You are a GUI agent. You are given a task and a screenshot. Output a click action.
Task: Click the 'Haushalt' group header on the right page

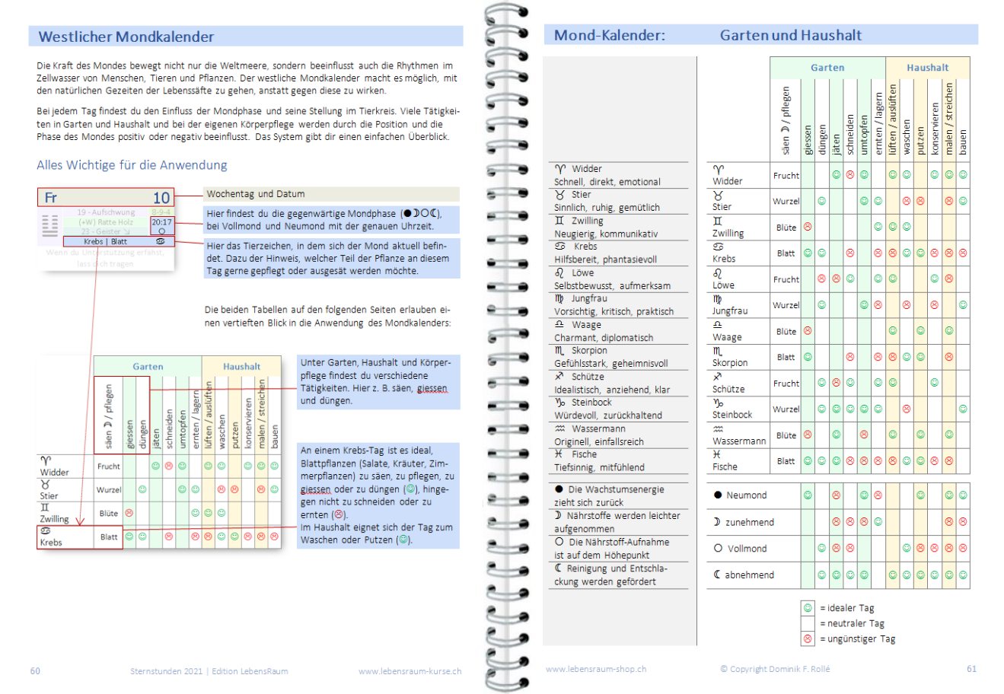click(x=927, y=68)
